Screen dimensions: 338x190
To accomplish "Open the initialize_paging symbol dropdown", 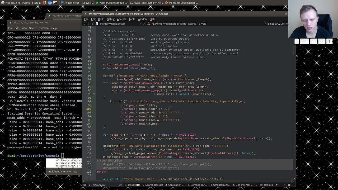I will (x=266, y=24).
